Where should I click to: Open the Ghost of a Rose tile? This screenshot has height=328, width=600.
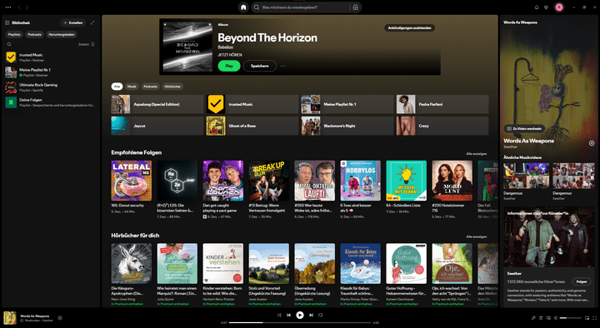coord(252,126)
